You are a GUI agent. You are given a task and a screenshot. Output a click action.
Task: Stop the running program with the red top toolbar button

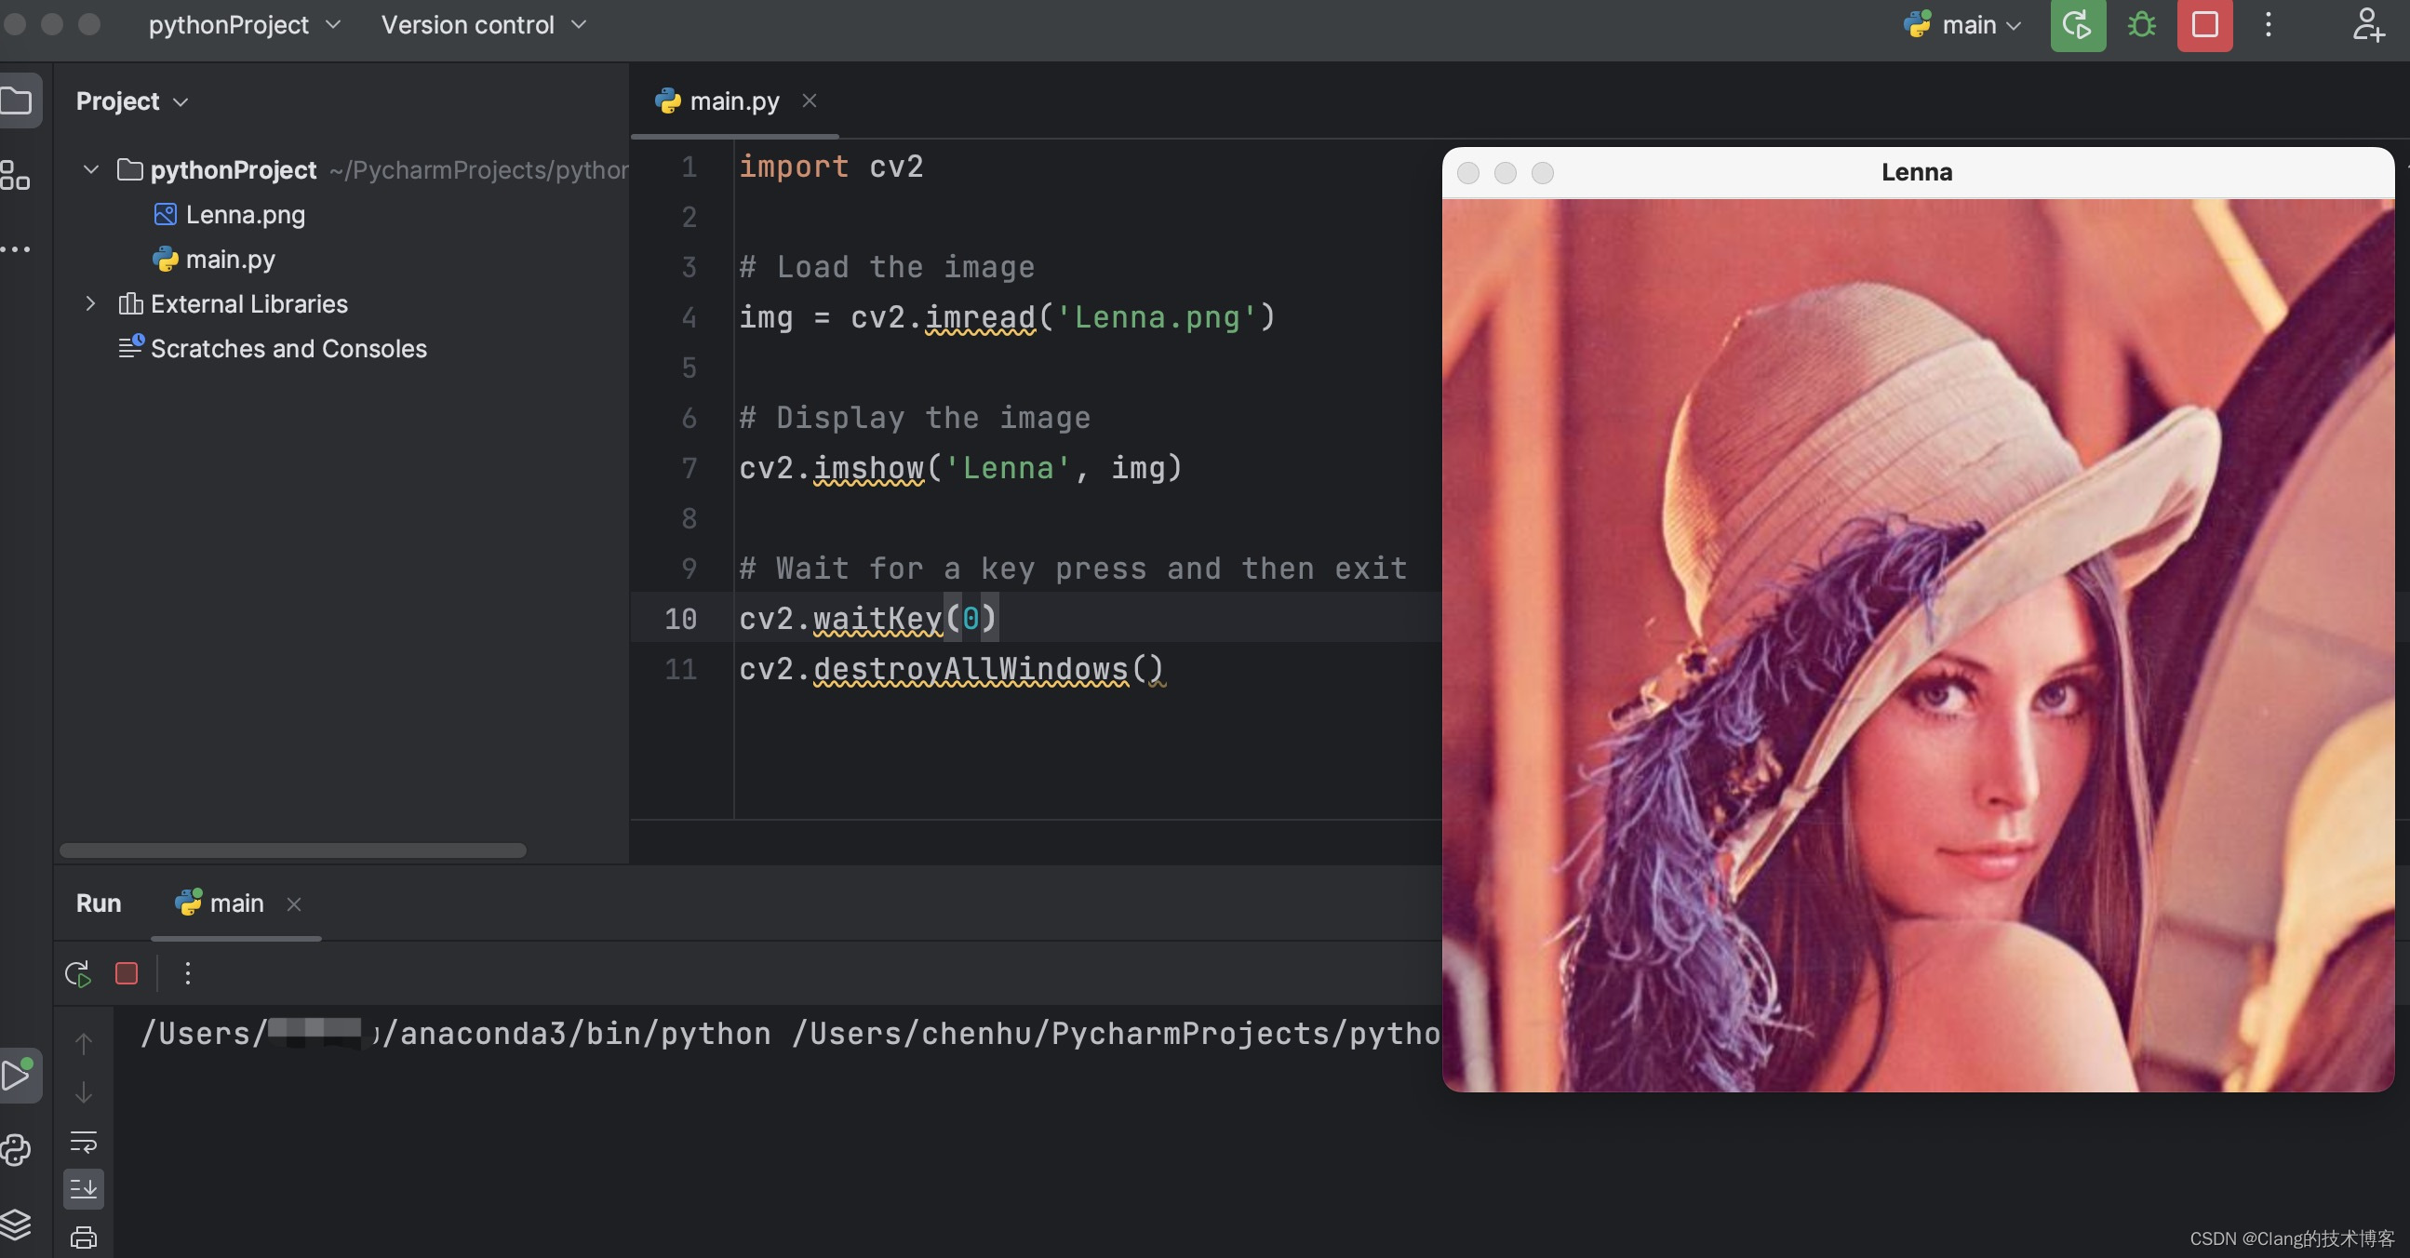[2205, 25]
